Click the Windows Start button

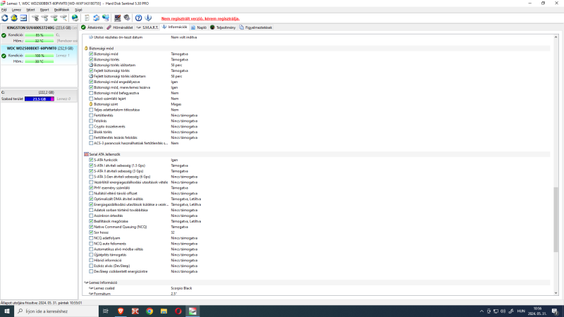[7, 311]
